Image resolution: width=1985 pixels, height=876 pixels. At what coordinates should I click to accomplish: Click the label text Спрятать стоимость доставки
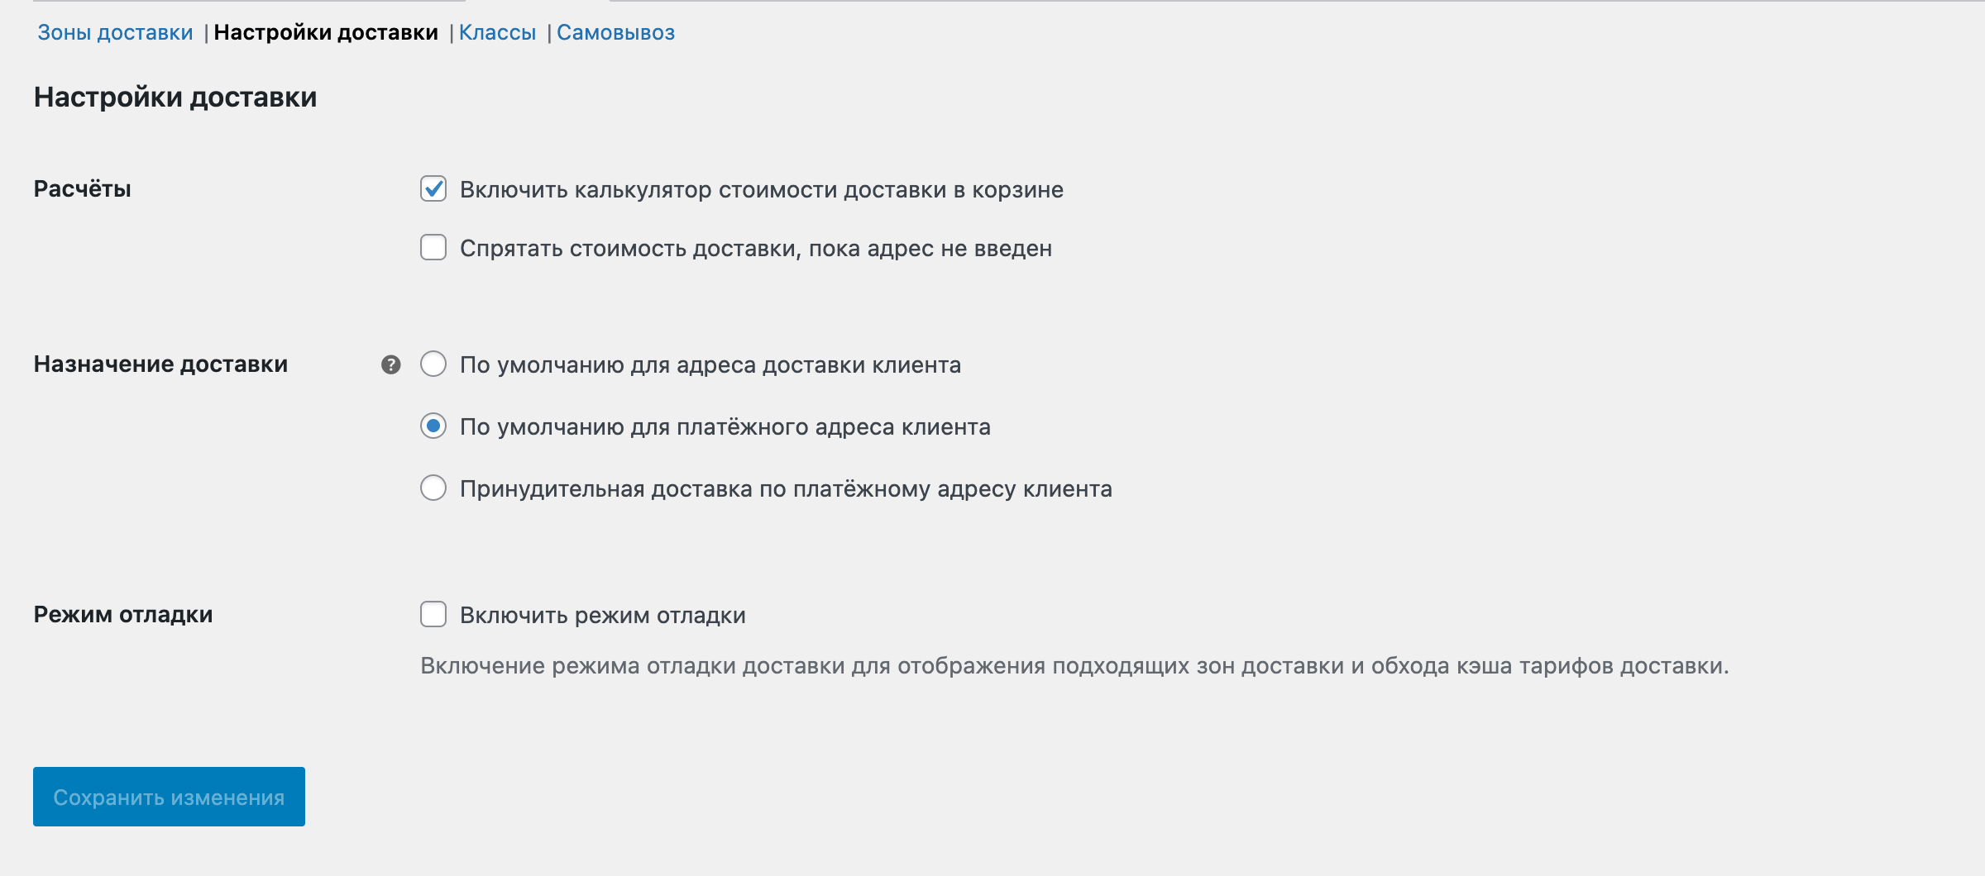click(x=755, y=249)
